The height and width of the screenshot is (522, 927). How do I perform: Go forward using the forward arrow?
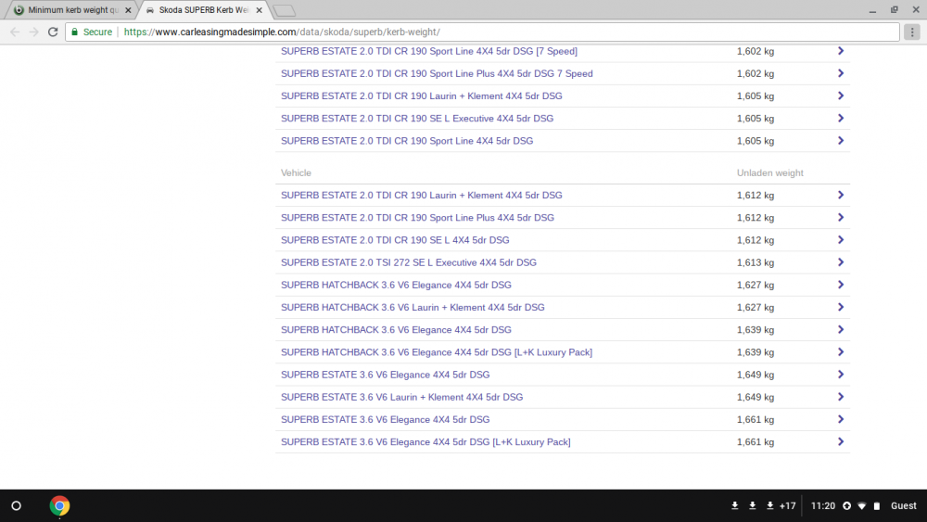[33, 32]
